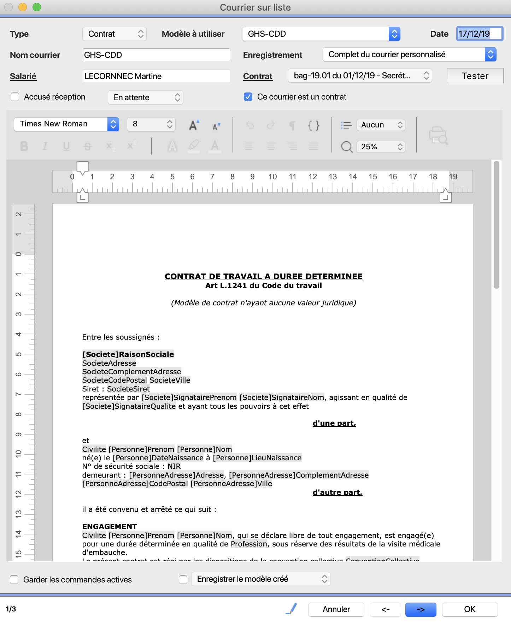This screenshot has width=511, height=622.
Task: Click the NIR merge field
Action: click(x=174, y=466)
